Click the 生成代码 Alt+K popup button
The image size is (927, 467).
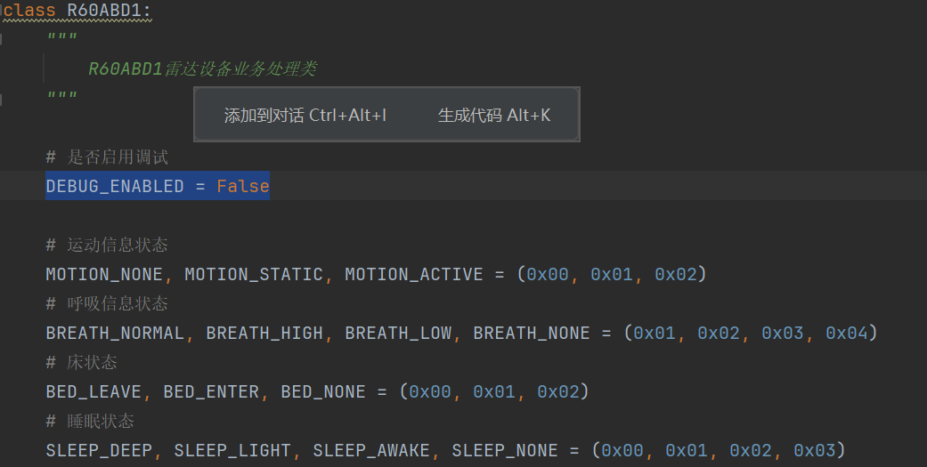tap(494, 115)
